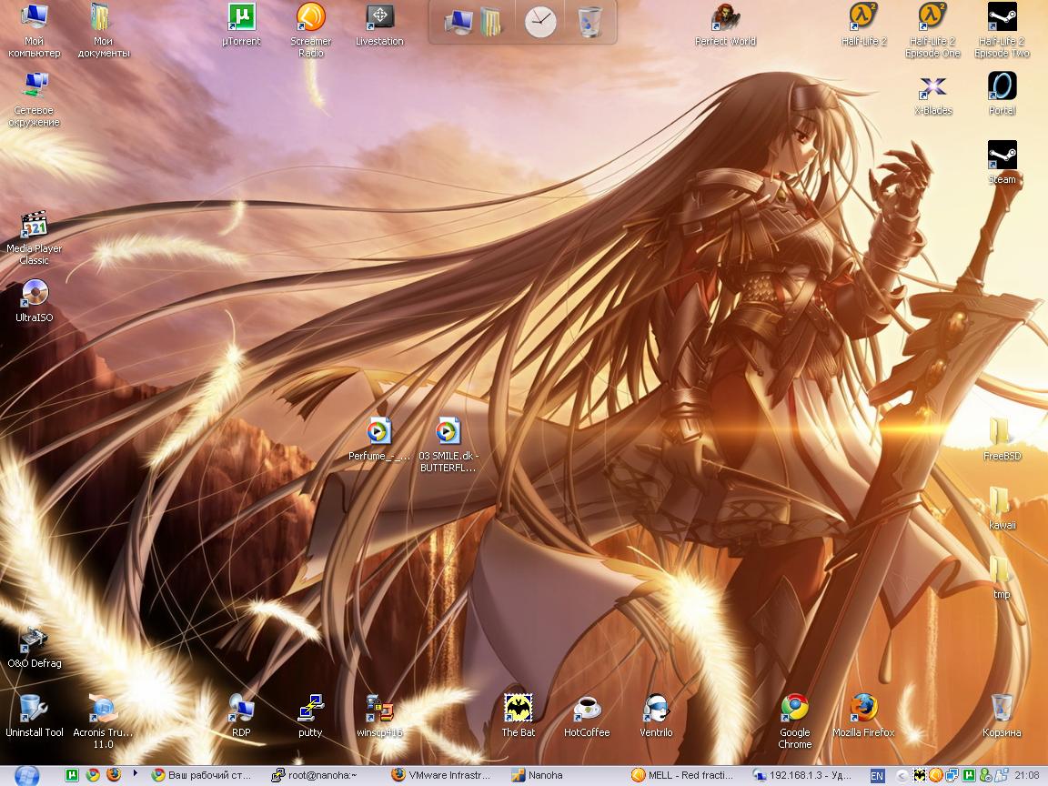1048x786 pixels.
Task: Launch the HotCoffee shortcut
Action: click(587, 717)
